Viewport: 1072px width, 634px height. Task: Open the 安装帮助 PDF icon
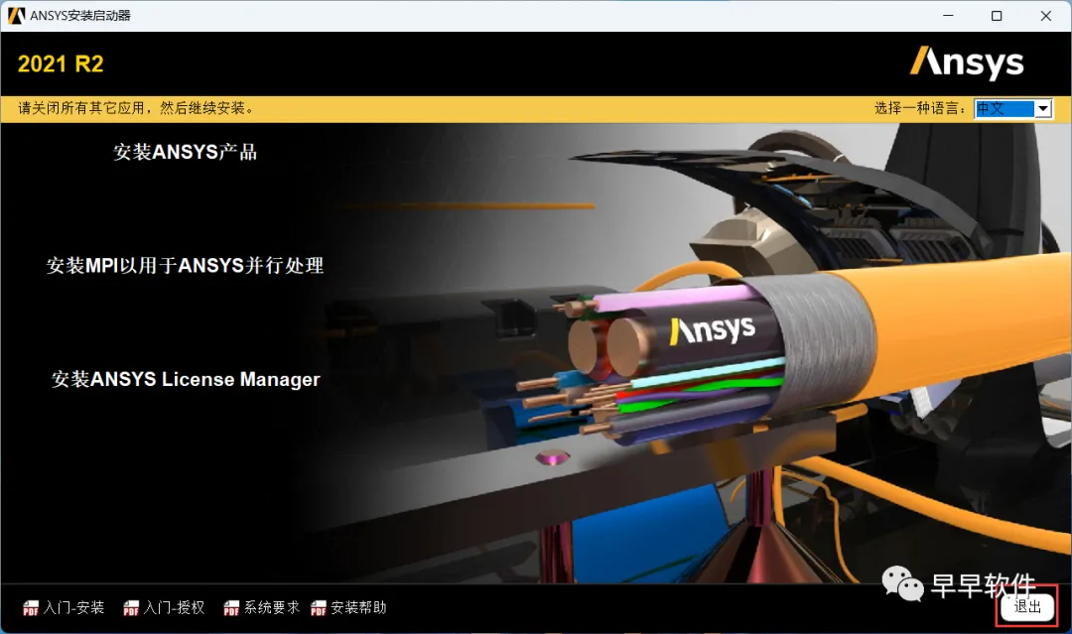318,607
